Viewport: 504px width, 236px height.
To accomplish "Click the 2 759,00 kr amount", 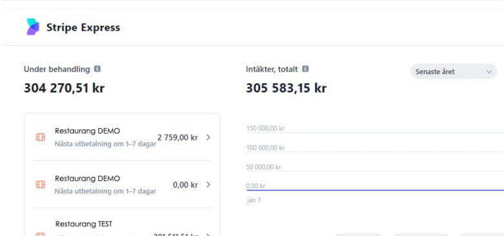I will [x=177, y=137].
